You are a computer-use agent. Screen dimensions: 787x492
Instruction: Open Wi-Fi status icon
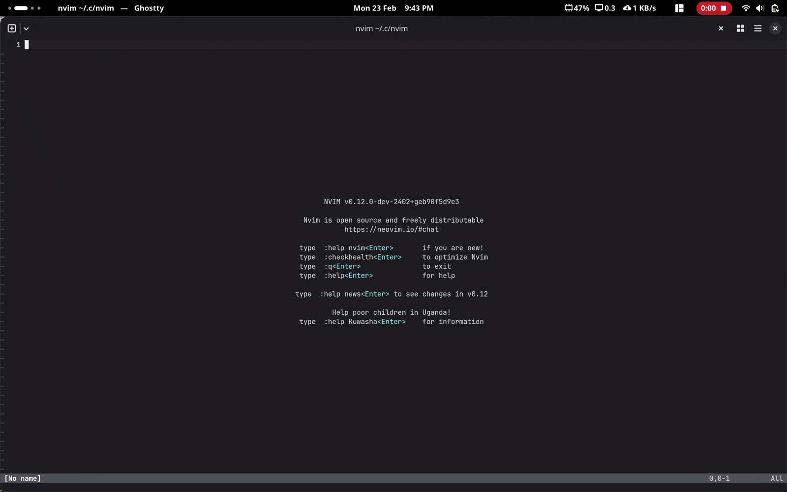[x=746, y=8]
